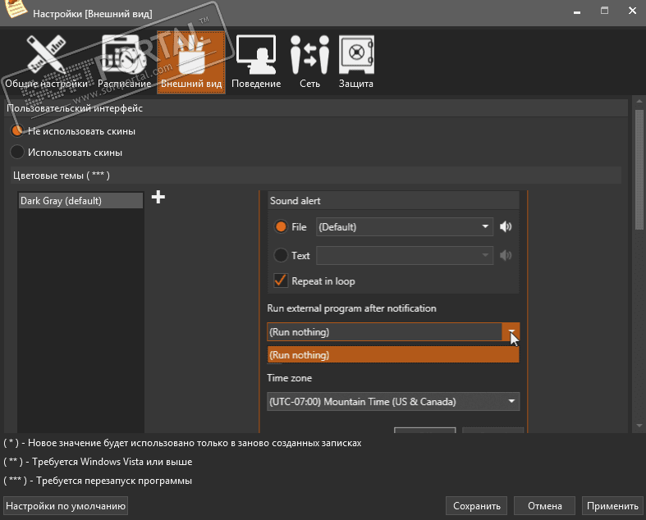The height and width of the screenshot is (520, 646).
Task: Click Настройки по умолчанию button
Action: 66,505
